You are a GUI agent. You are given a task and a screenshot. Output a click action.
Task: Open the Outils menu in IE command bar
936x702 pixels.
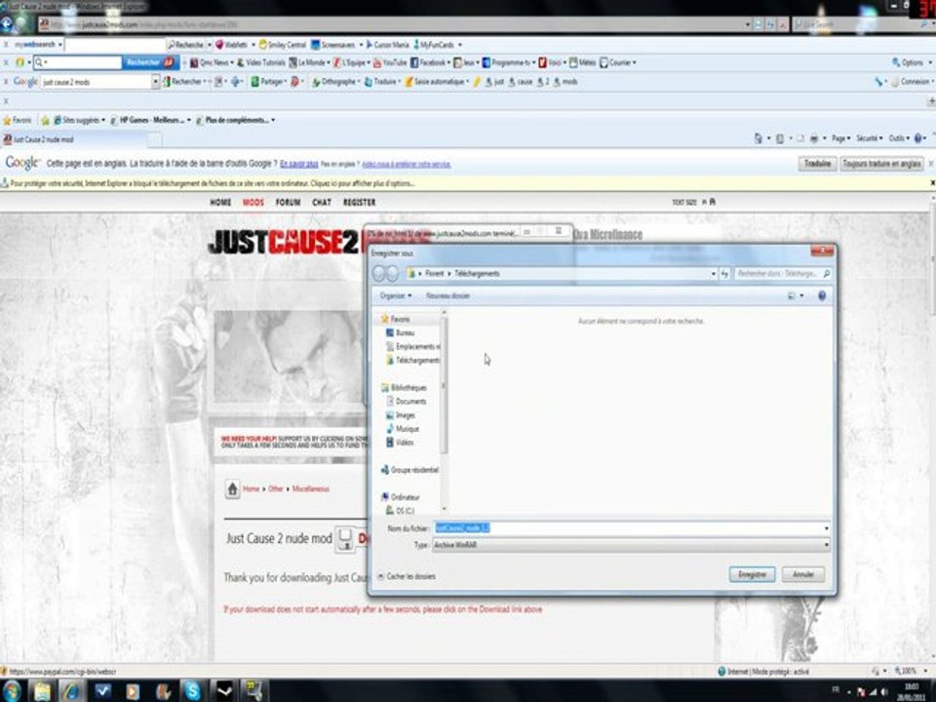[897, 138]
